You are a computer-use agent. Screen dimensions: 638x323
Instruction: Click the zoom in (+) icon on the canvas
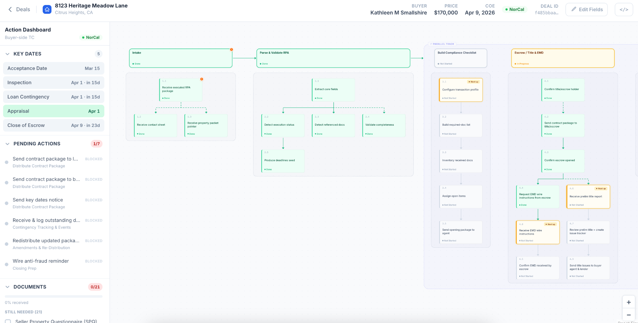(629, 302)
